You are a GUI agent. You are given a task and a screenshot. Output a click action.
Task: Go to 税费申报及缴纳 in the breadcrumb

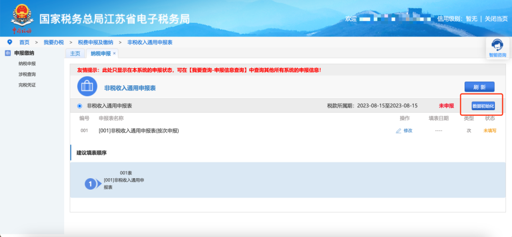click(95, 43)
